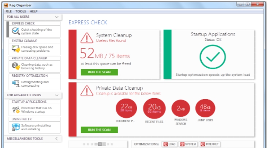Click the Registry Optimization sidebar icon
Image resolution: width=268 pixels, height=148 pixels.
click(16, 83)
